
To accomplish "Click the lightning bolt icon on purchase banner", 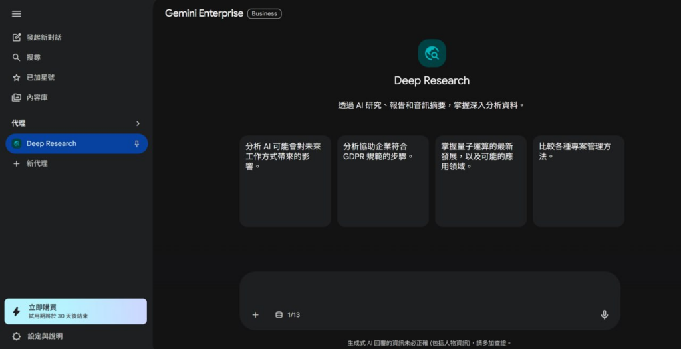I will pyautogui.click(x=17, y=312).
